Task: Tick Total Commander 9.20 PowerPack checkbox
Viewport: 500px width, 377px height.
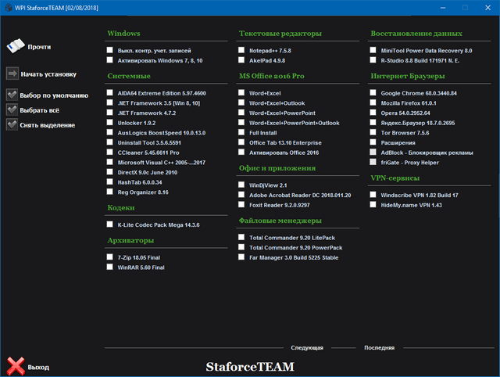Action: point(241,247)
